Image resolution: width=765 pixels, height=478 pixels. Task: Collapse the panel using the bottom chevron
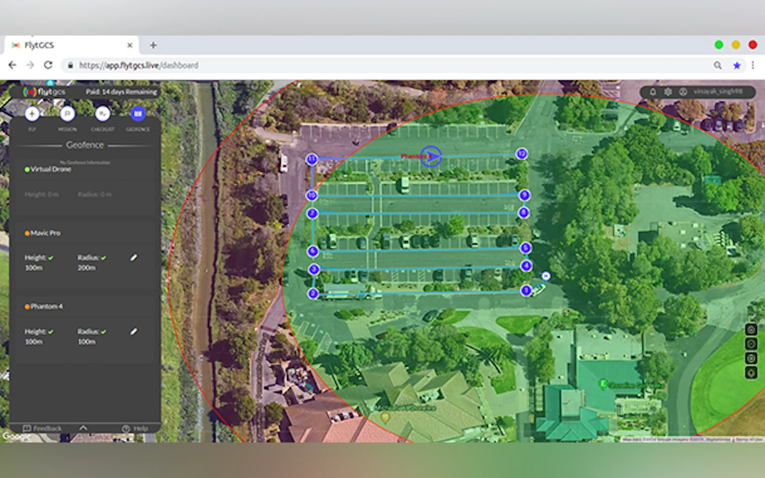tap(83, 428)
